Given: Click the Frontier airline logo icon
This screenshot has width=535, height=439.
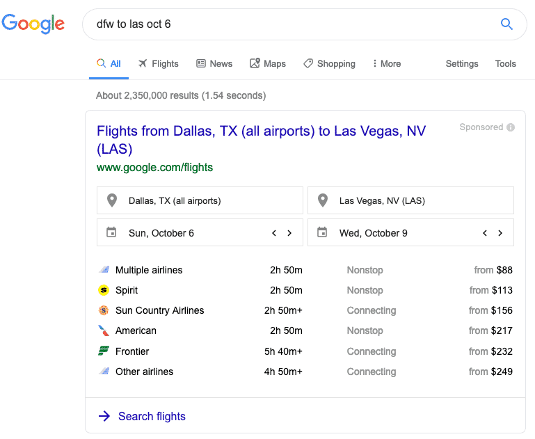Looking at the screenshot, I should click(x=104, y=351).
